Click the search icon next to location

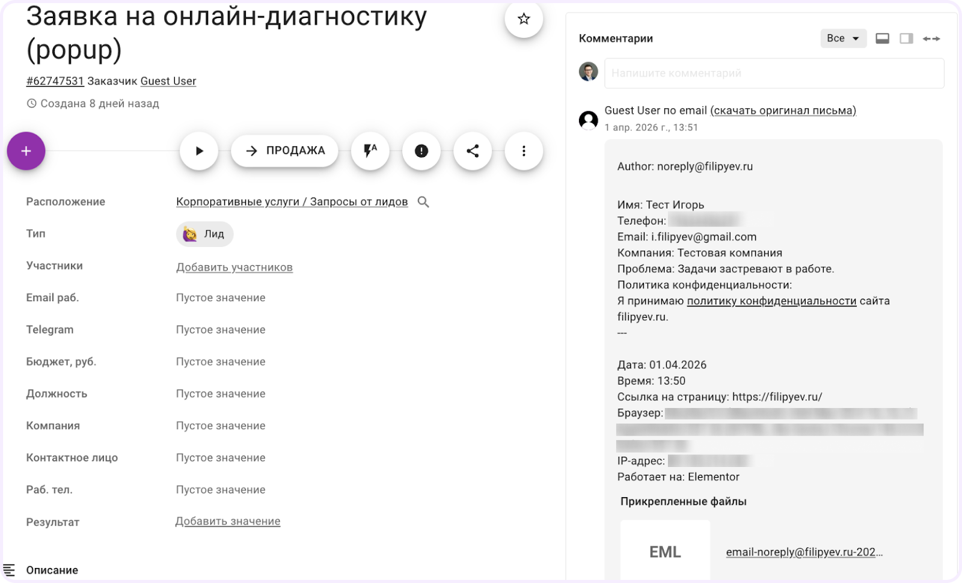point(423,202)
